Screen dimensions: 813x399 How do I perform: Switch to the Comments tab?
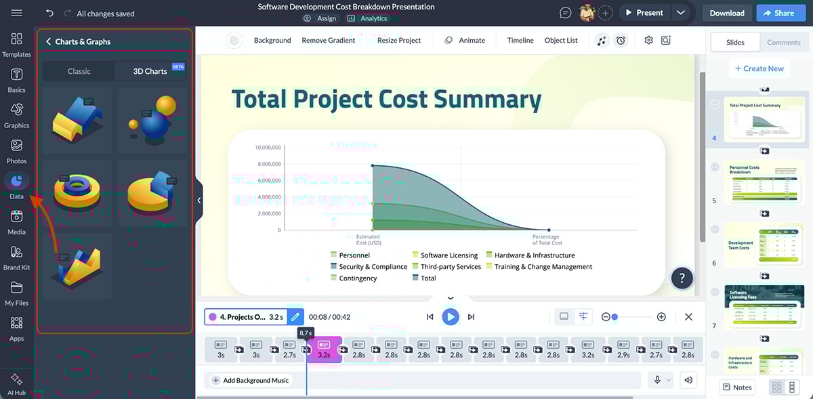click(783, 41)
